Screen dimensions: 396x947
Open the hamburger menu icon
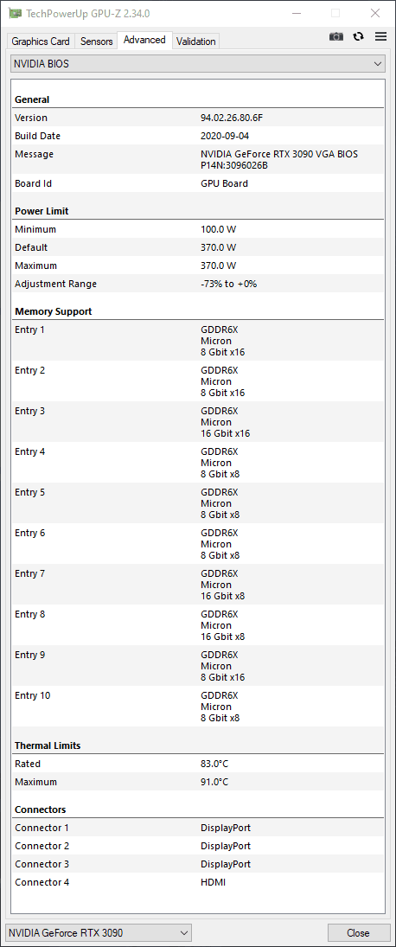381,36
